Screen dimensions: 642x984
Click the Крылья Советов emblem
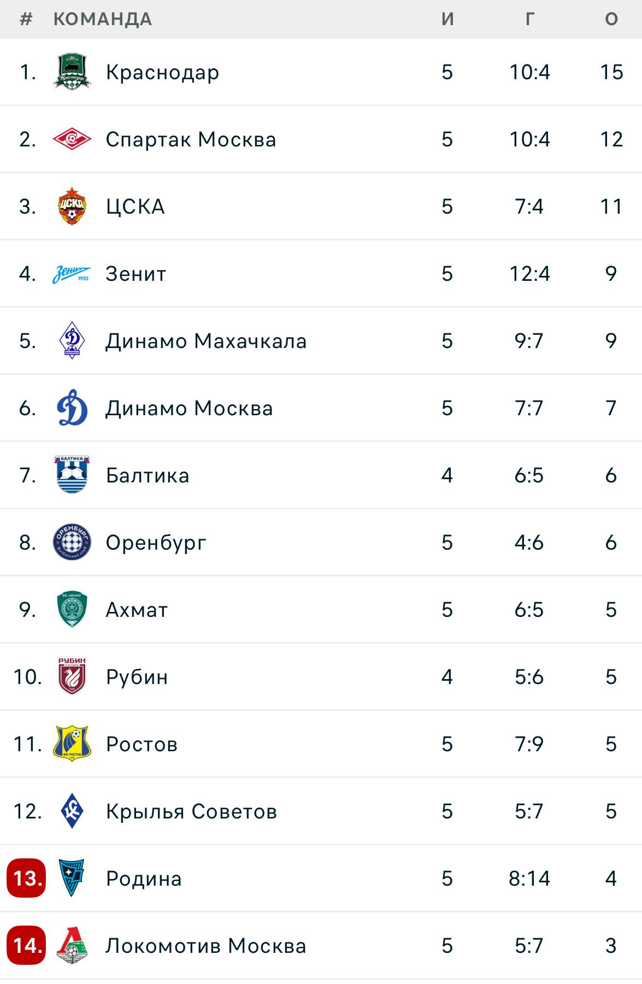[x=72, y=811]
